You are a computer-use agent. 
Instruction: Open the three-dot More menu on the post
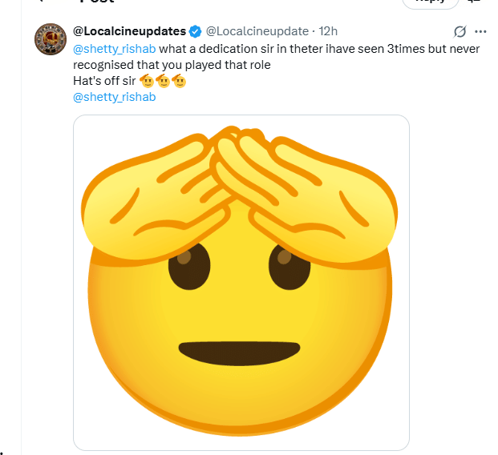(480, 31)
